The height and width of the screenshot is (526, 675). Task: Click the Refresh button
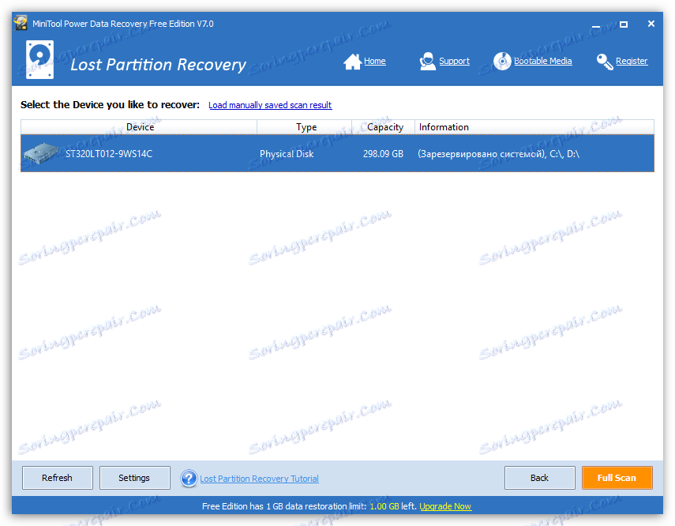(x=58, y=478)
